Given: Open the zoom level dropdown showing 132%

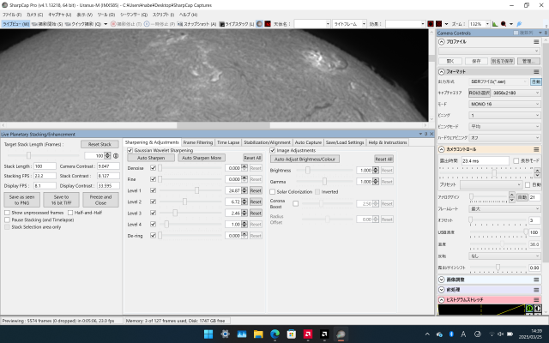Looking at the screenshot, I should [x=480, y=24].
